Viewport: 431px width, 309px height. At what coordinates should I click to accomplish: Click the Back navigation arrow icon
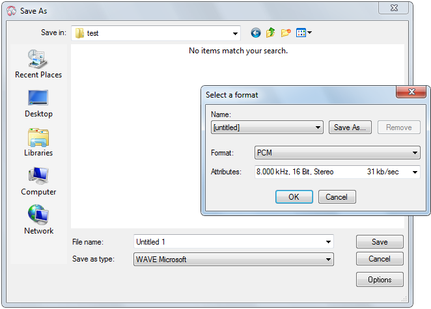pyautogui.click(x=255, y=33)
